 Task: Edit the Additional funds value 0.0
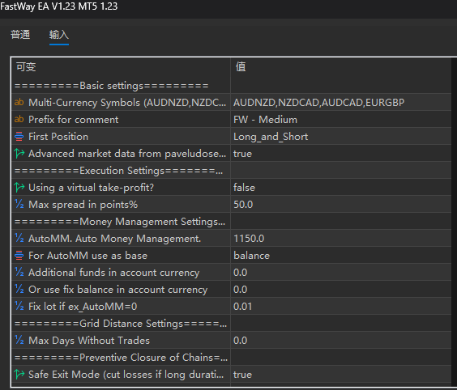tap(341, 273)
